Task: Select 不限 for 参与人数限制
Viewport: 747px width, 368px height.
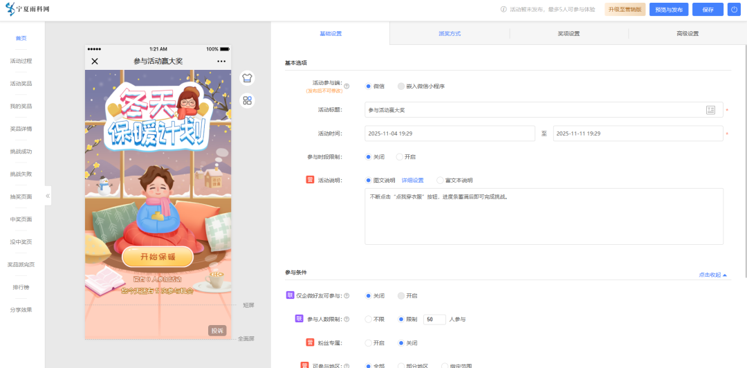Action: pos(368,319)
